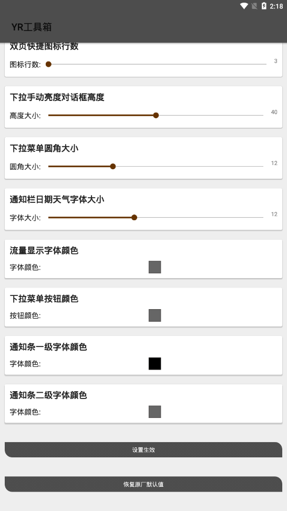
Task: Click the 恢复原厂默认值 button
Action: 143,484
